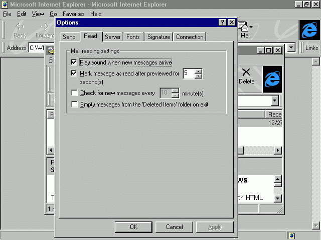
Task: Open the Favorites menu
Action: click(x=74, y=14)
